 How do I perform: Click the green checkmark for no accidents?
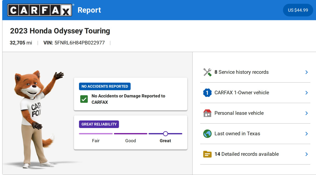click(x=84, y=99)
